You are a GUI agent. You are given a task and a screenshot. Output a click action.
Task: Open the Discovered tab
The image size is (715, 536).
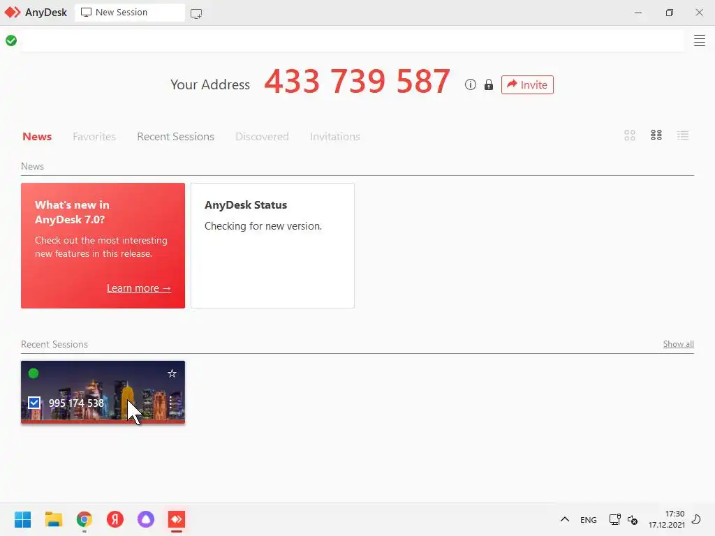point(262,136)
